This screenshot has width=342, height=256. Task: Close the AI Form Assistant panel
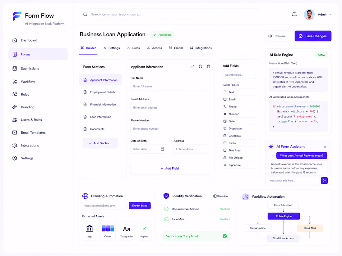point(325,147)
